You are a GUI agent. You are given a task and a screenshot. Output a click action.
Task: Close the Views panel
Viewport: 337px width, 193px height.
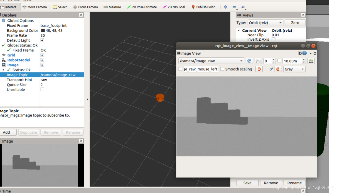[x=303, y=15]
